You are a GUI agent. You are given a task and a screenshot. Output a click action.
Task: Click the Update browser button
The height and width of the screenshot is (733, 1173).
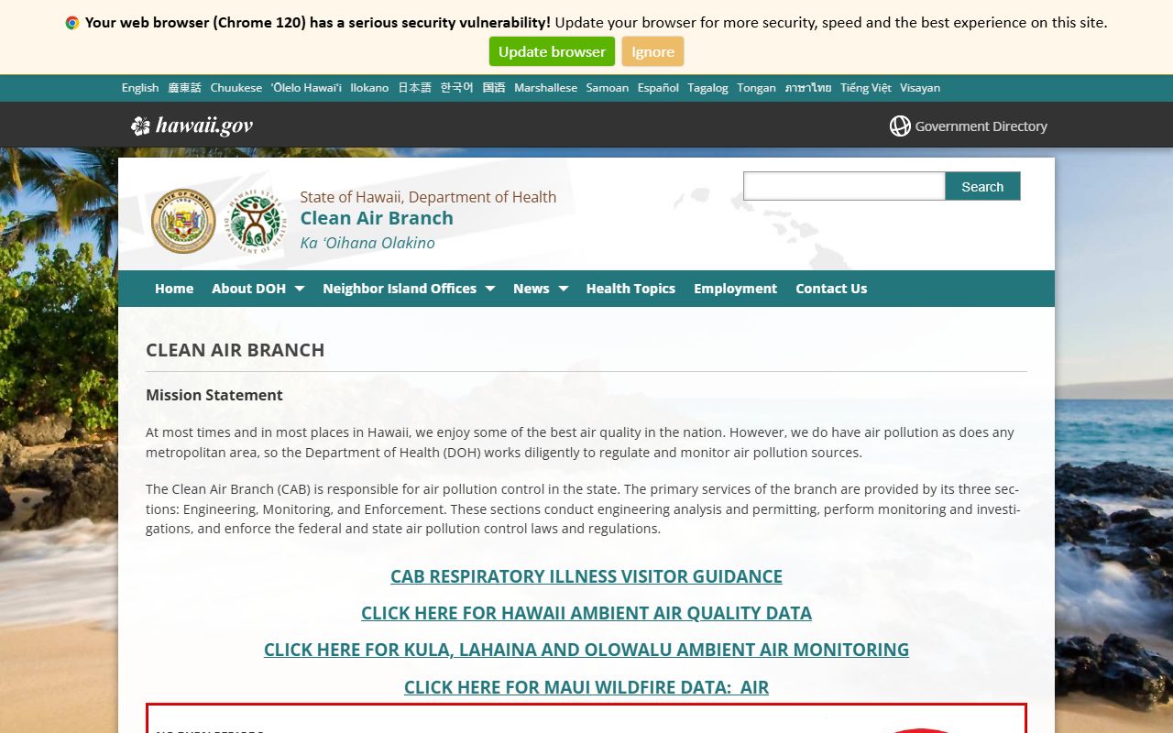point(552,51)
